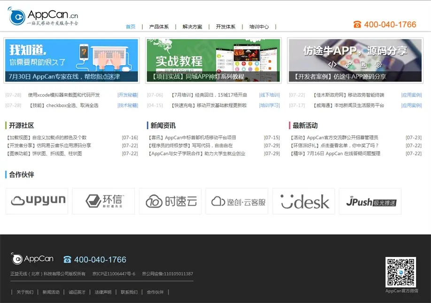The image size is (431, 303).
Task: Click the 开发秘籍 category tag
Action: pos(128,95)
